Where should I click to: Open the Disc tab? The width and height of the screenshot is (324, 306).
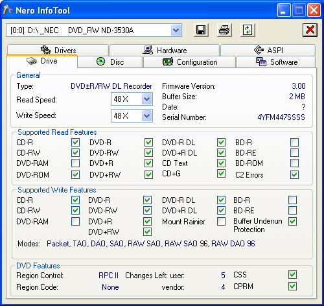pos(110,62)
